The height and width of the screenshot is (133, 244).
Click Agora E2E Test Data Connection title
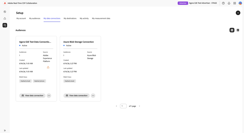pyautogui.click(x=35, y=42)
